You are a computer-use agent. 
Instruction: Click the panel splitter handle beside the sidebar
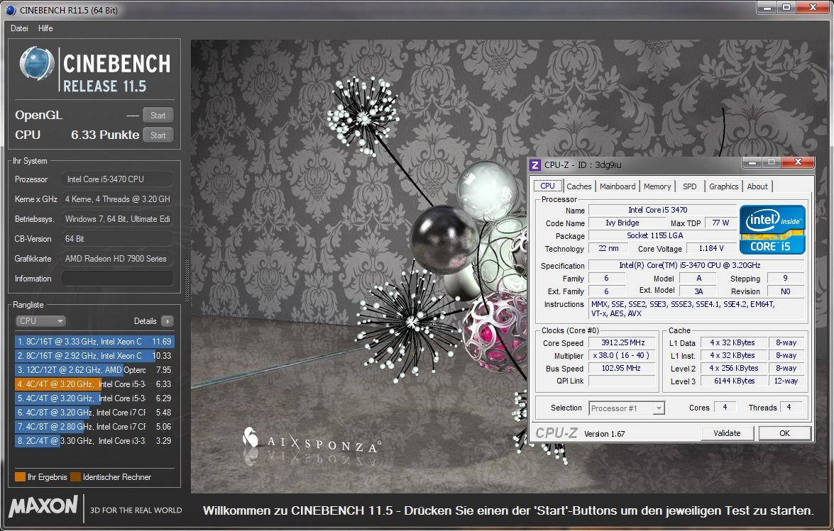point(187,280)
